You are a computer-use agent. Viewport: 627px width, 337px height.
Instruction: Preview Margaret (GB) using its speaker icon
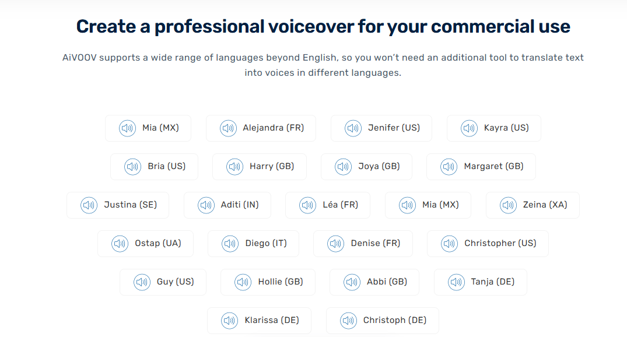(x=449, y=167)
